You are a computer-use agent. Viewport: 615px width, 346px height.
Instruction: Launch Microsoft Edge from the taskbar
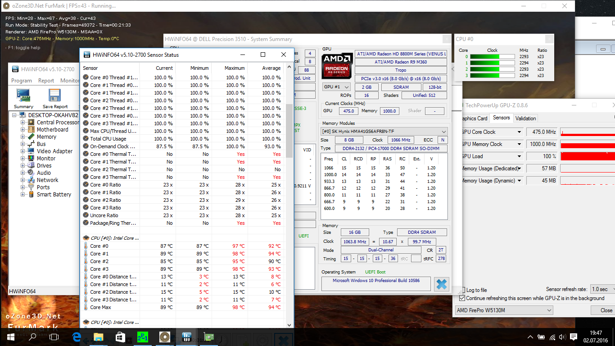(x=76, y=337)
